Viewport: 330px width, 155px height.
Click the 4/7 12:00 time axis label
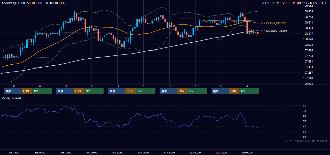click(169, 153)
